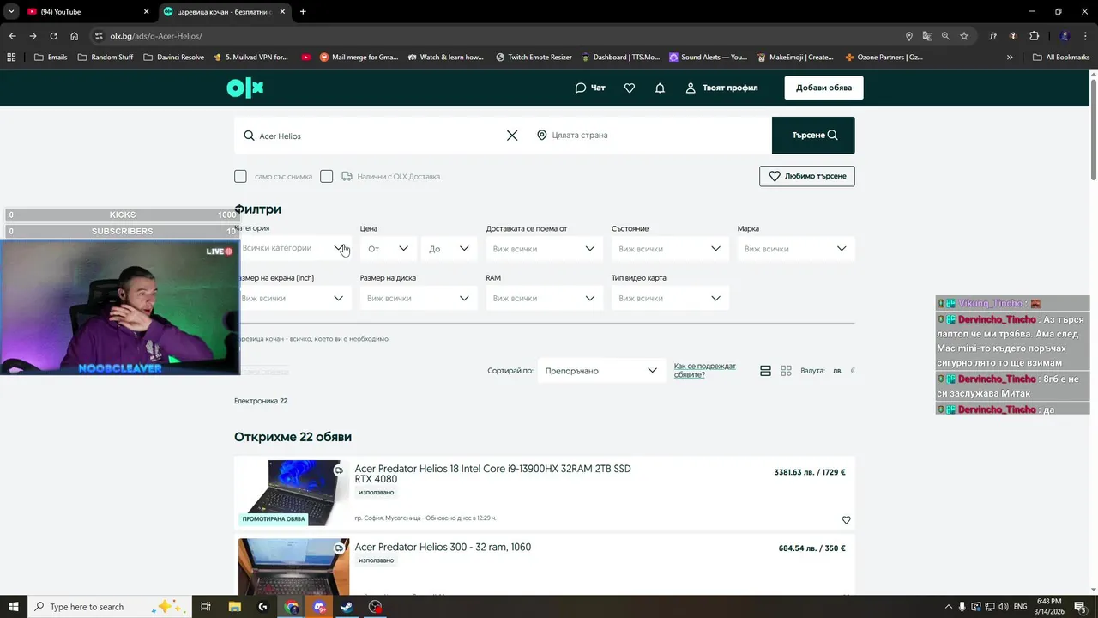Screen dimensions: 1098x618
Task: Click the OLX logo
Action: click(244, 88)
